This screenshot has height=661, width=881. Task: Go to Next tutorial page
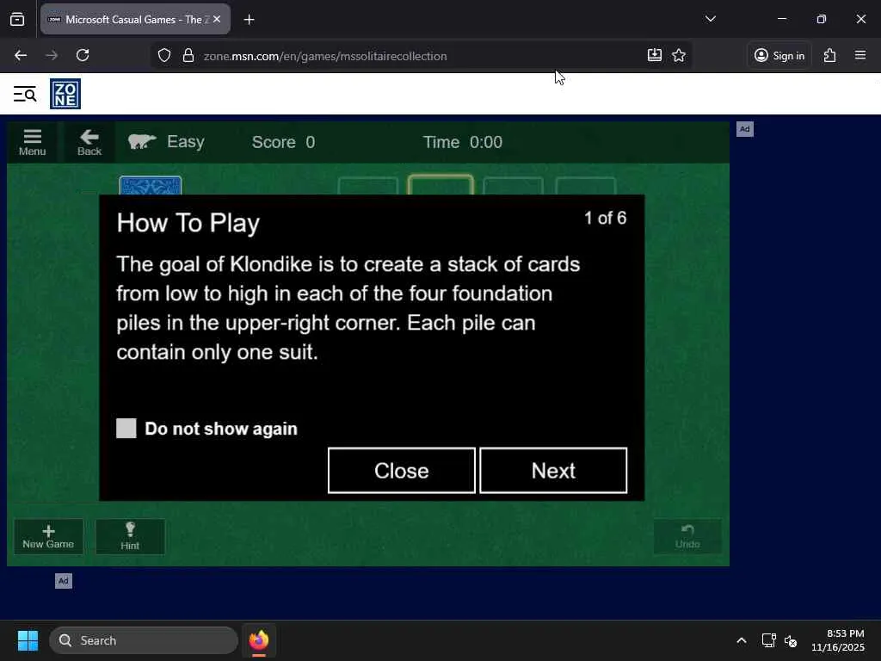553,471
